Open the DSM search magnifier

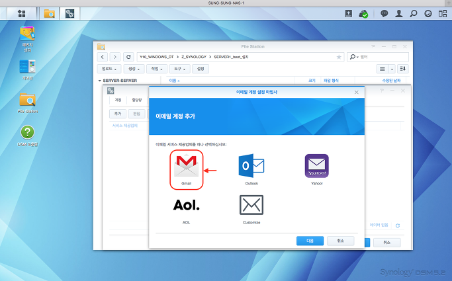tap(414, 13)
